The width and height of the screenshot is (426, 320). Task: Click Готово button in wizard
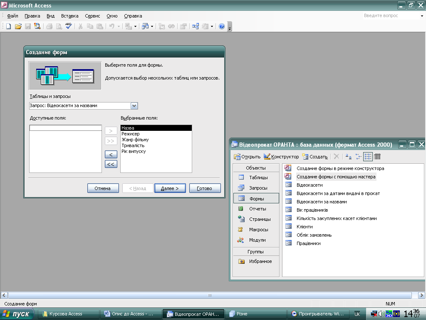pyautogui.click(x=205, y=188)
